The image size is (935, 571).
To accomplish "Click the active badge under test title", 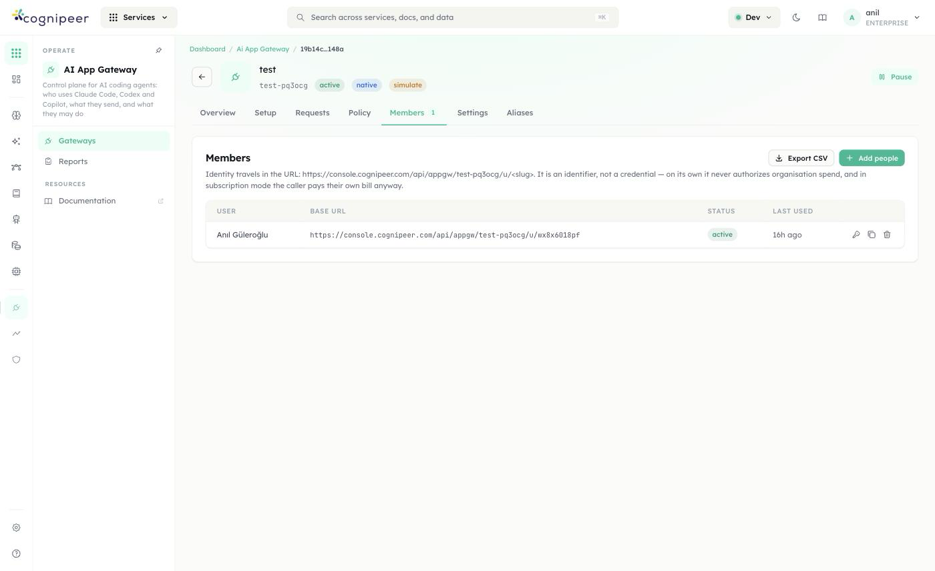I will (x=329, y=85).
